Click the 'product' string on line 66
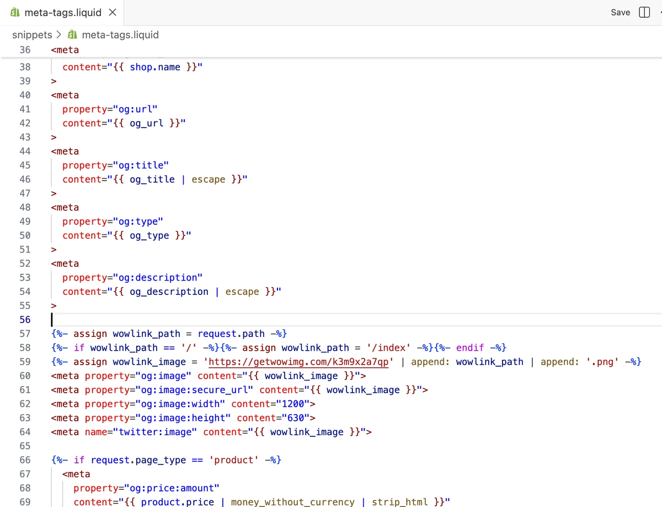Image resolution: width=662 pixels, height=507 pixels. point(234,460)
